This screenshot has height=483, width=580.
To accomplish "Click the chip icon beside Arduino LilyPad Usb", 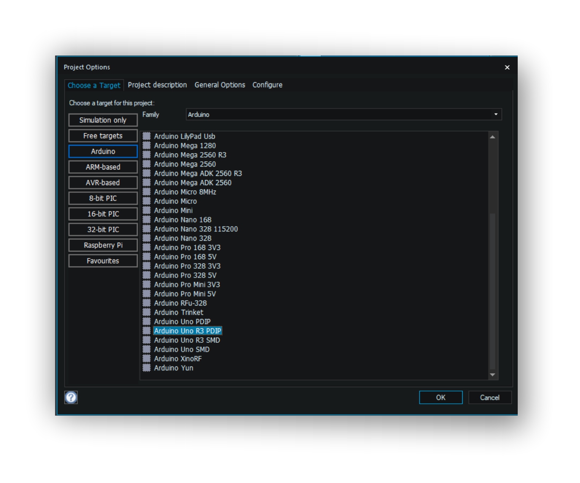I will pos(147,136).
